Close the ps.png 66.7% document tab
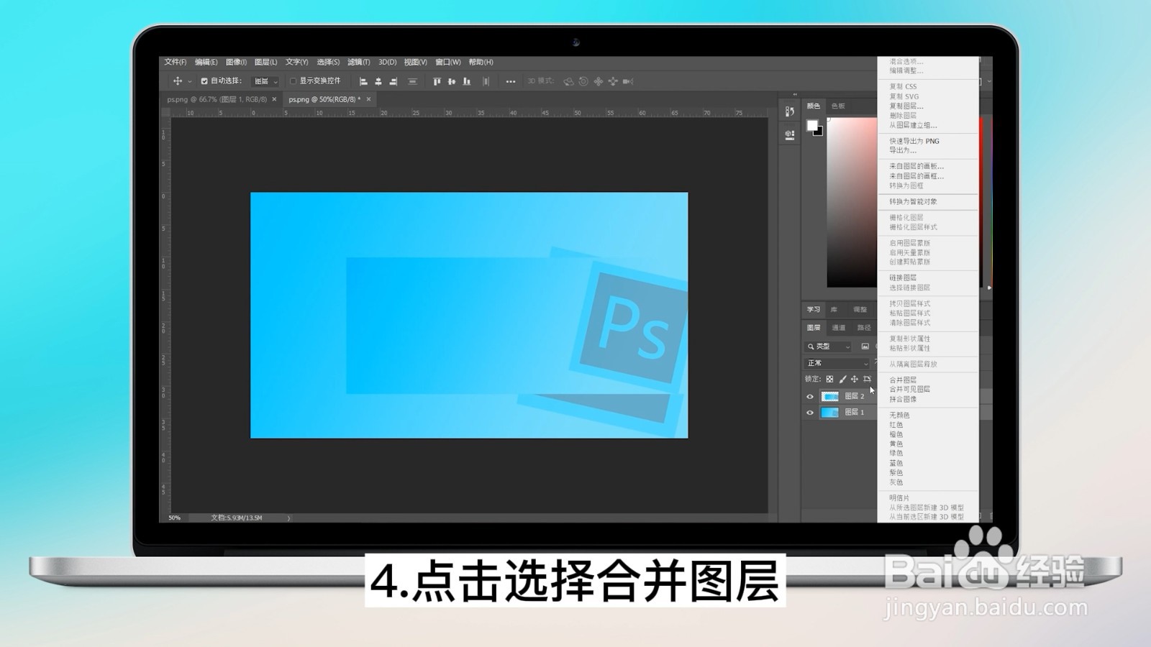Image resolution: width=1151 pixels, height=647 pixels. click(x=274, y=99)
